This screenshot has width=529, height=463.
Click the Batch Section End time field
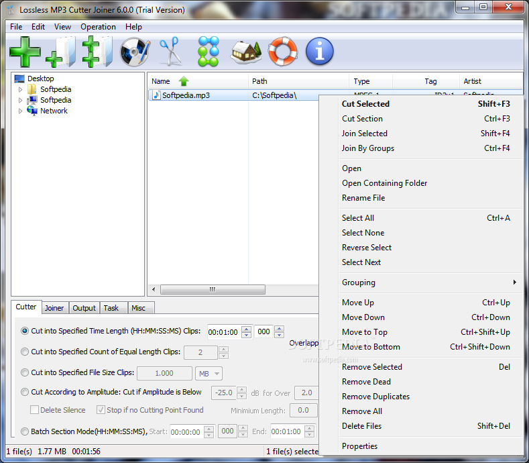(x=287, y=431)
